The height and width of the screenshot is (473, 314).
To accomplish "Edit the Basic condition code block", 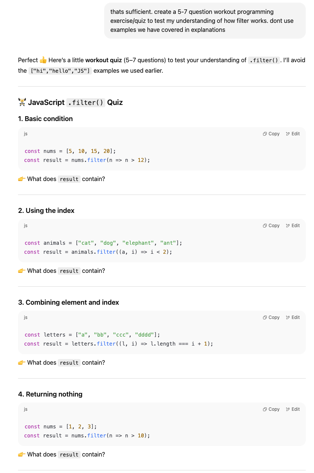I will coord(293,134).
